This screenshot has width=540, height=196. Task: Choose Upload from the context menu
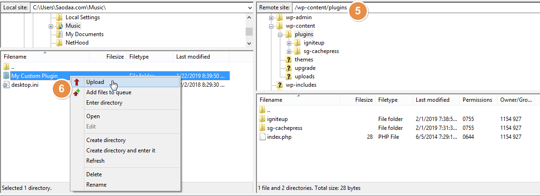tap(95, 82)
